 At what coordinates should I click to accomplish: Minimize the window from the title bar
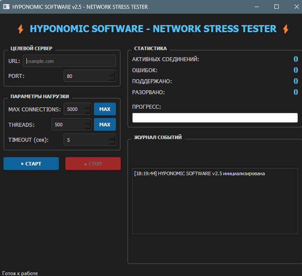[256, 7]
